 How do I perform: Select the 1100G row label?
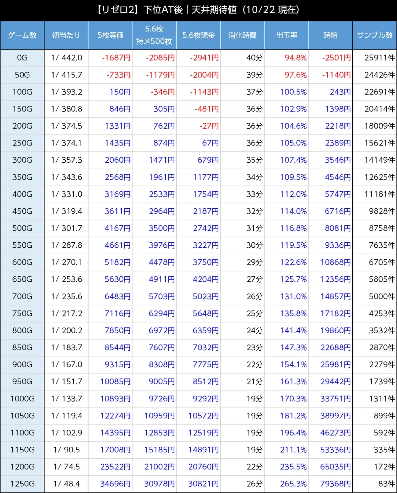click(x=22, y=433)
